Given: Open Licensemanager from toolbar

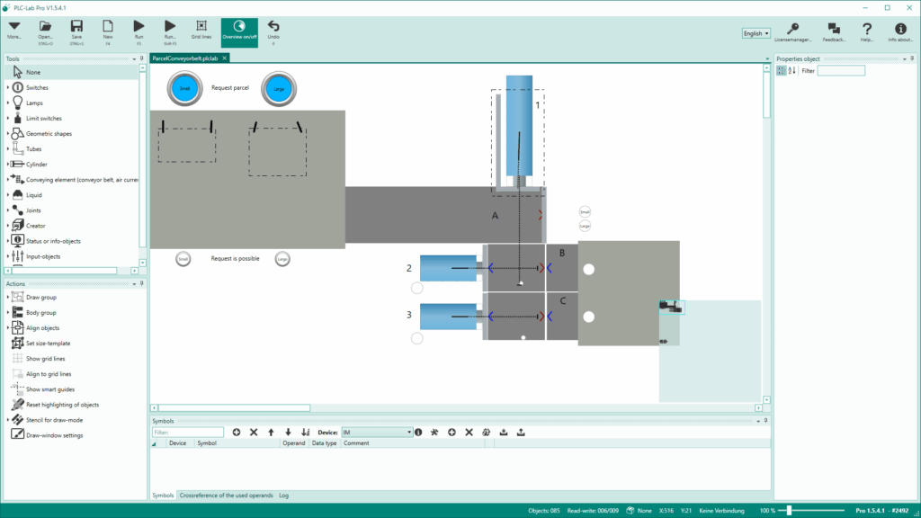Looking at the screenshot, I should [792, 32].
